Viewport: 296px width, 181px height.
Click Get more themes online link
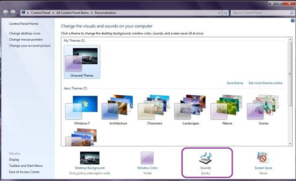click(x=266, y=83)
